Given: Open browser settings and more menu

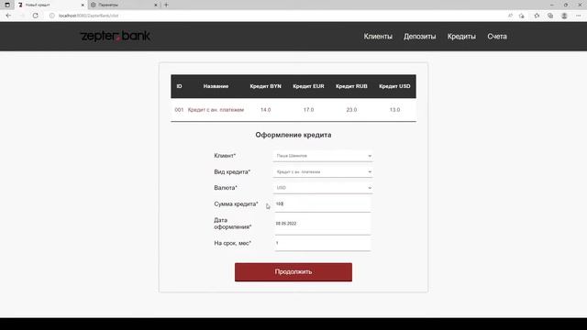Looking at the screenshot, I should coord(579,16).
